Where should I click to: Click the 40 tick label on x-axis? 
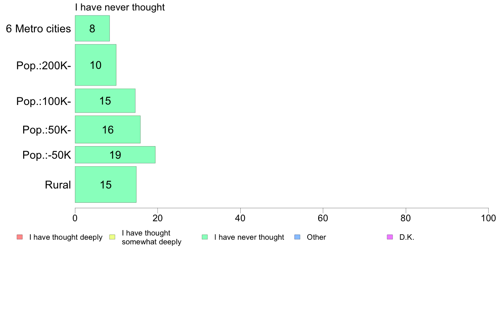click(x=240, y=218)
